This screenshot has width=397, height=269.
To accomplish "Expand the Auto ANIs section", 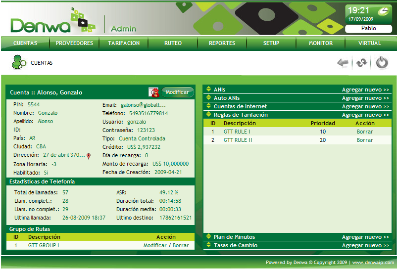I will point(208,98).
